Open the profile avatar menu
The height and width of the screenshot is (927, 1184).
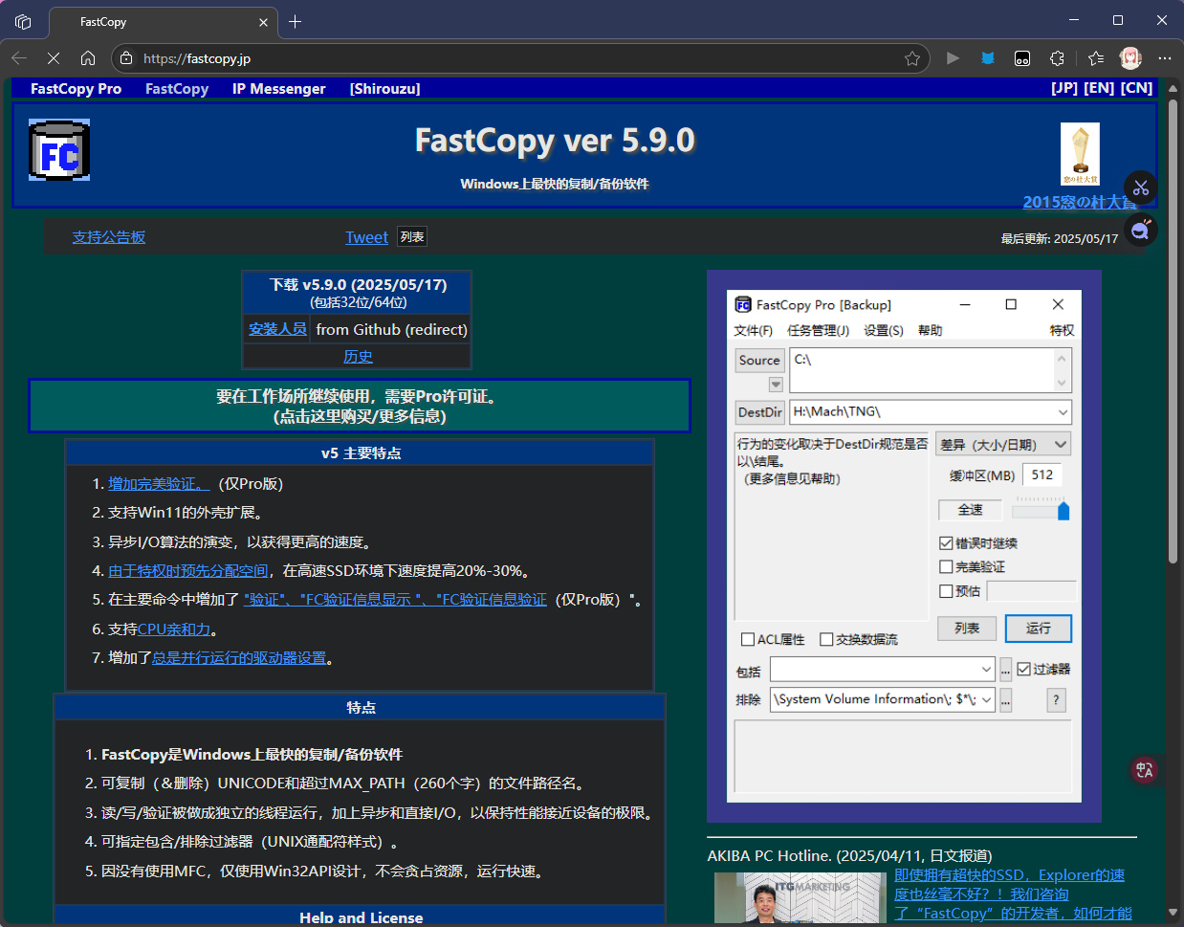click(1130, 58)
